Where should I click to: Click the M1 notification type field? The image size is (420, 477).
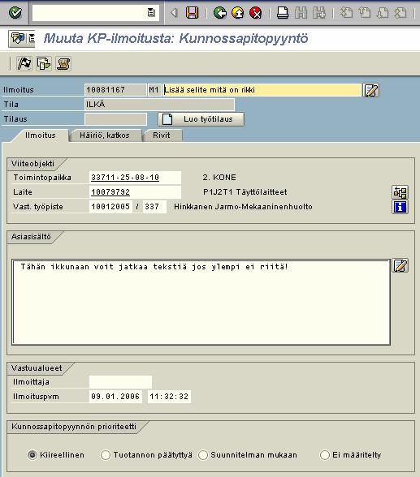154,90
